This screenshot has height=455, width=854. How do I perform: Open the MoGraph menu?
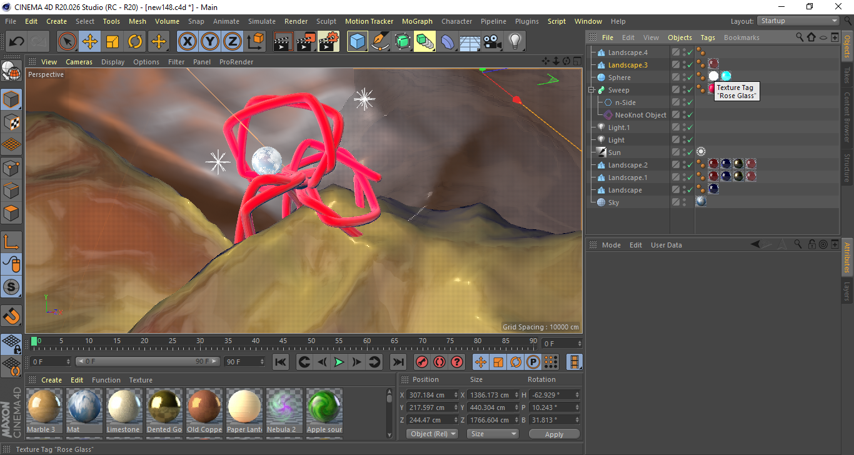417,21
